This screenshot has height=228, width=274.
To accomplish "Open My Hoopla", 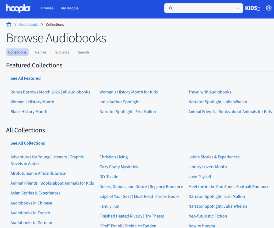I will pyautogui.click(x=70, y=8).
